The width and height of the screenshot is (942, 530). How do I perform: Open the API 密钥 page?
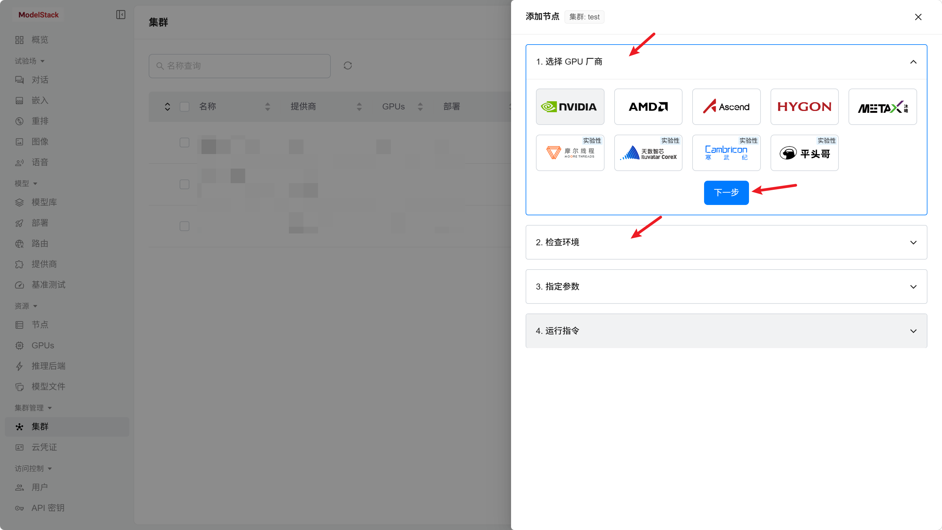point(66,508)
